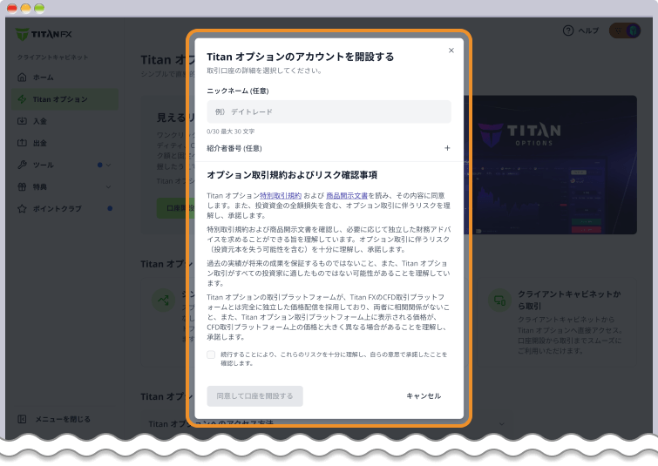The image size is (658, 466).
Task: Click the ツール menu label
Action: click(x=44, y=165)
